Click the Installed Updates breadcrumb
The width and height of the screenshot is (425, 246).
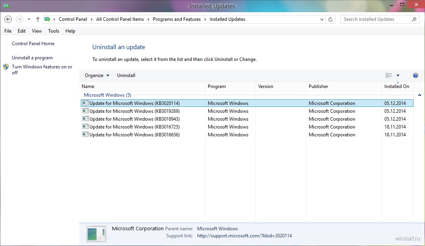click(x=227, y=19)
